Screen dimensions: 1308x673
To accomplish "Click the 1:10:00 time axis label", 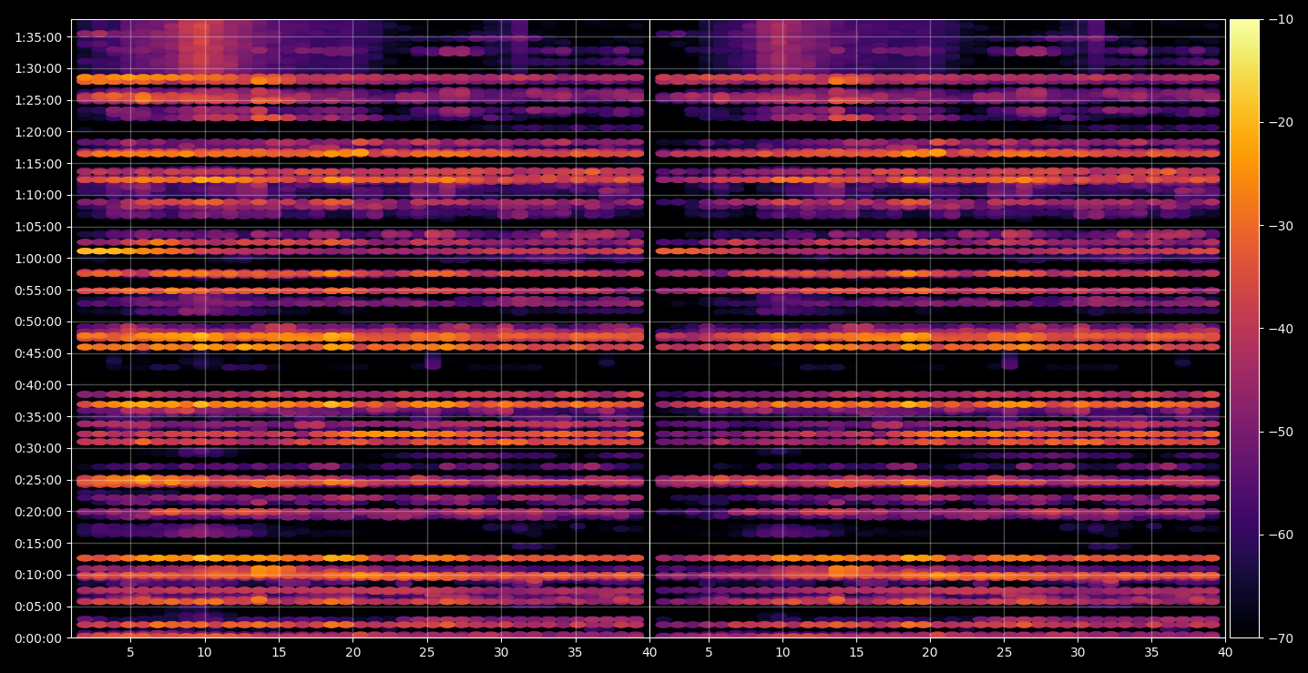I will tap(39, 195).
